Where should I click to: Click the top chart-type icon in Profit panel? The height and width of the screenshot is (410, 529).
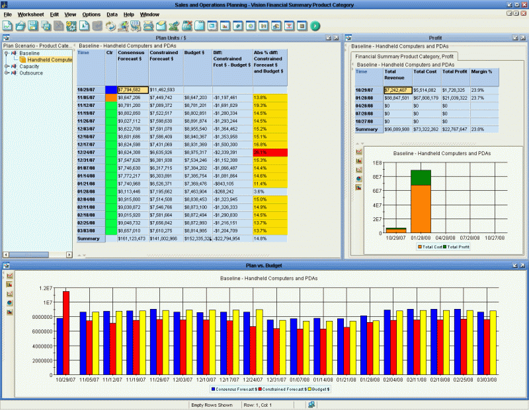[x=359, y=152]
